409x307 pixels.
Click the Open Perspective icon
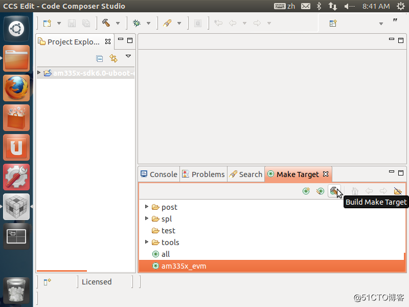pos(333,23)
